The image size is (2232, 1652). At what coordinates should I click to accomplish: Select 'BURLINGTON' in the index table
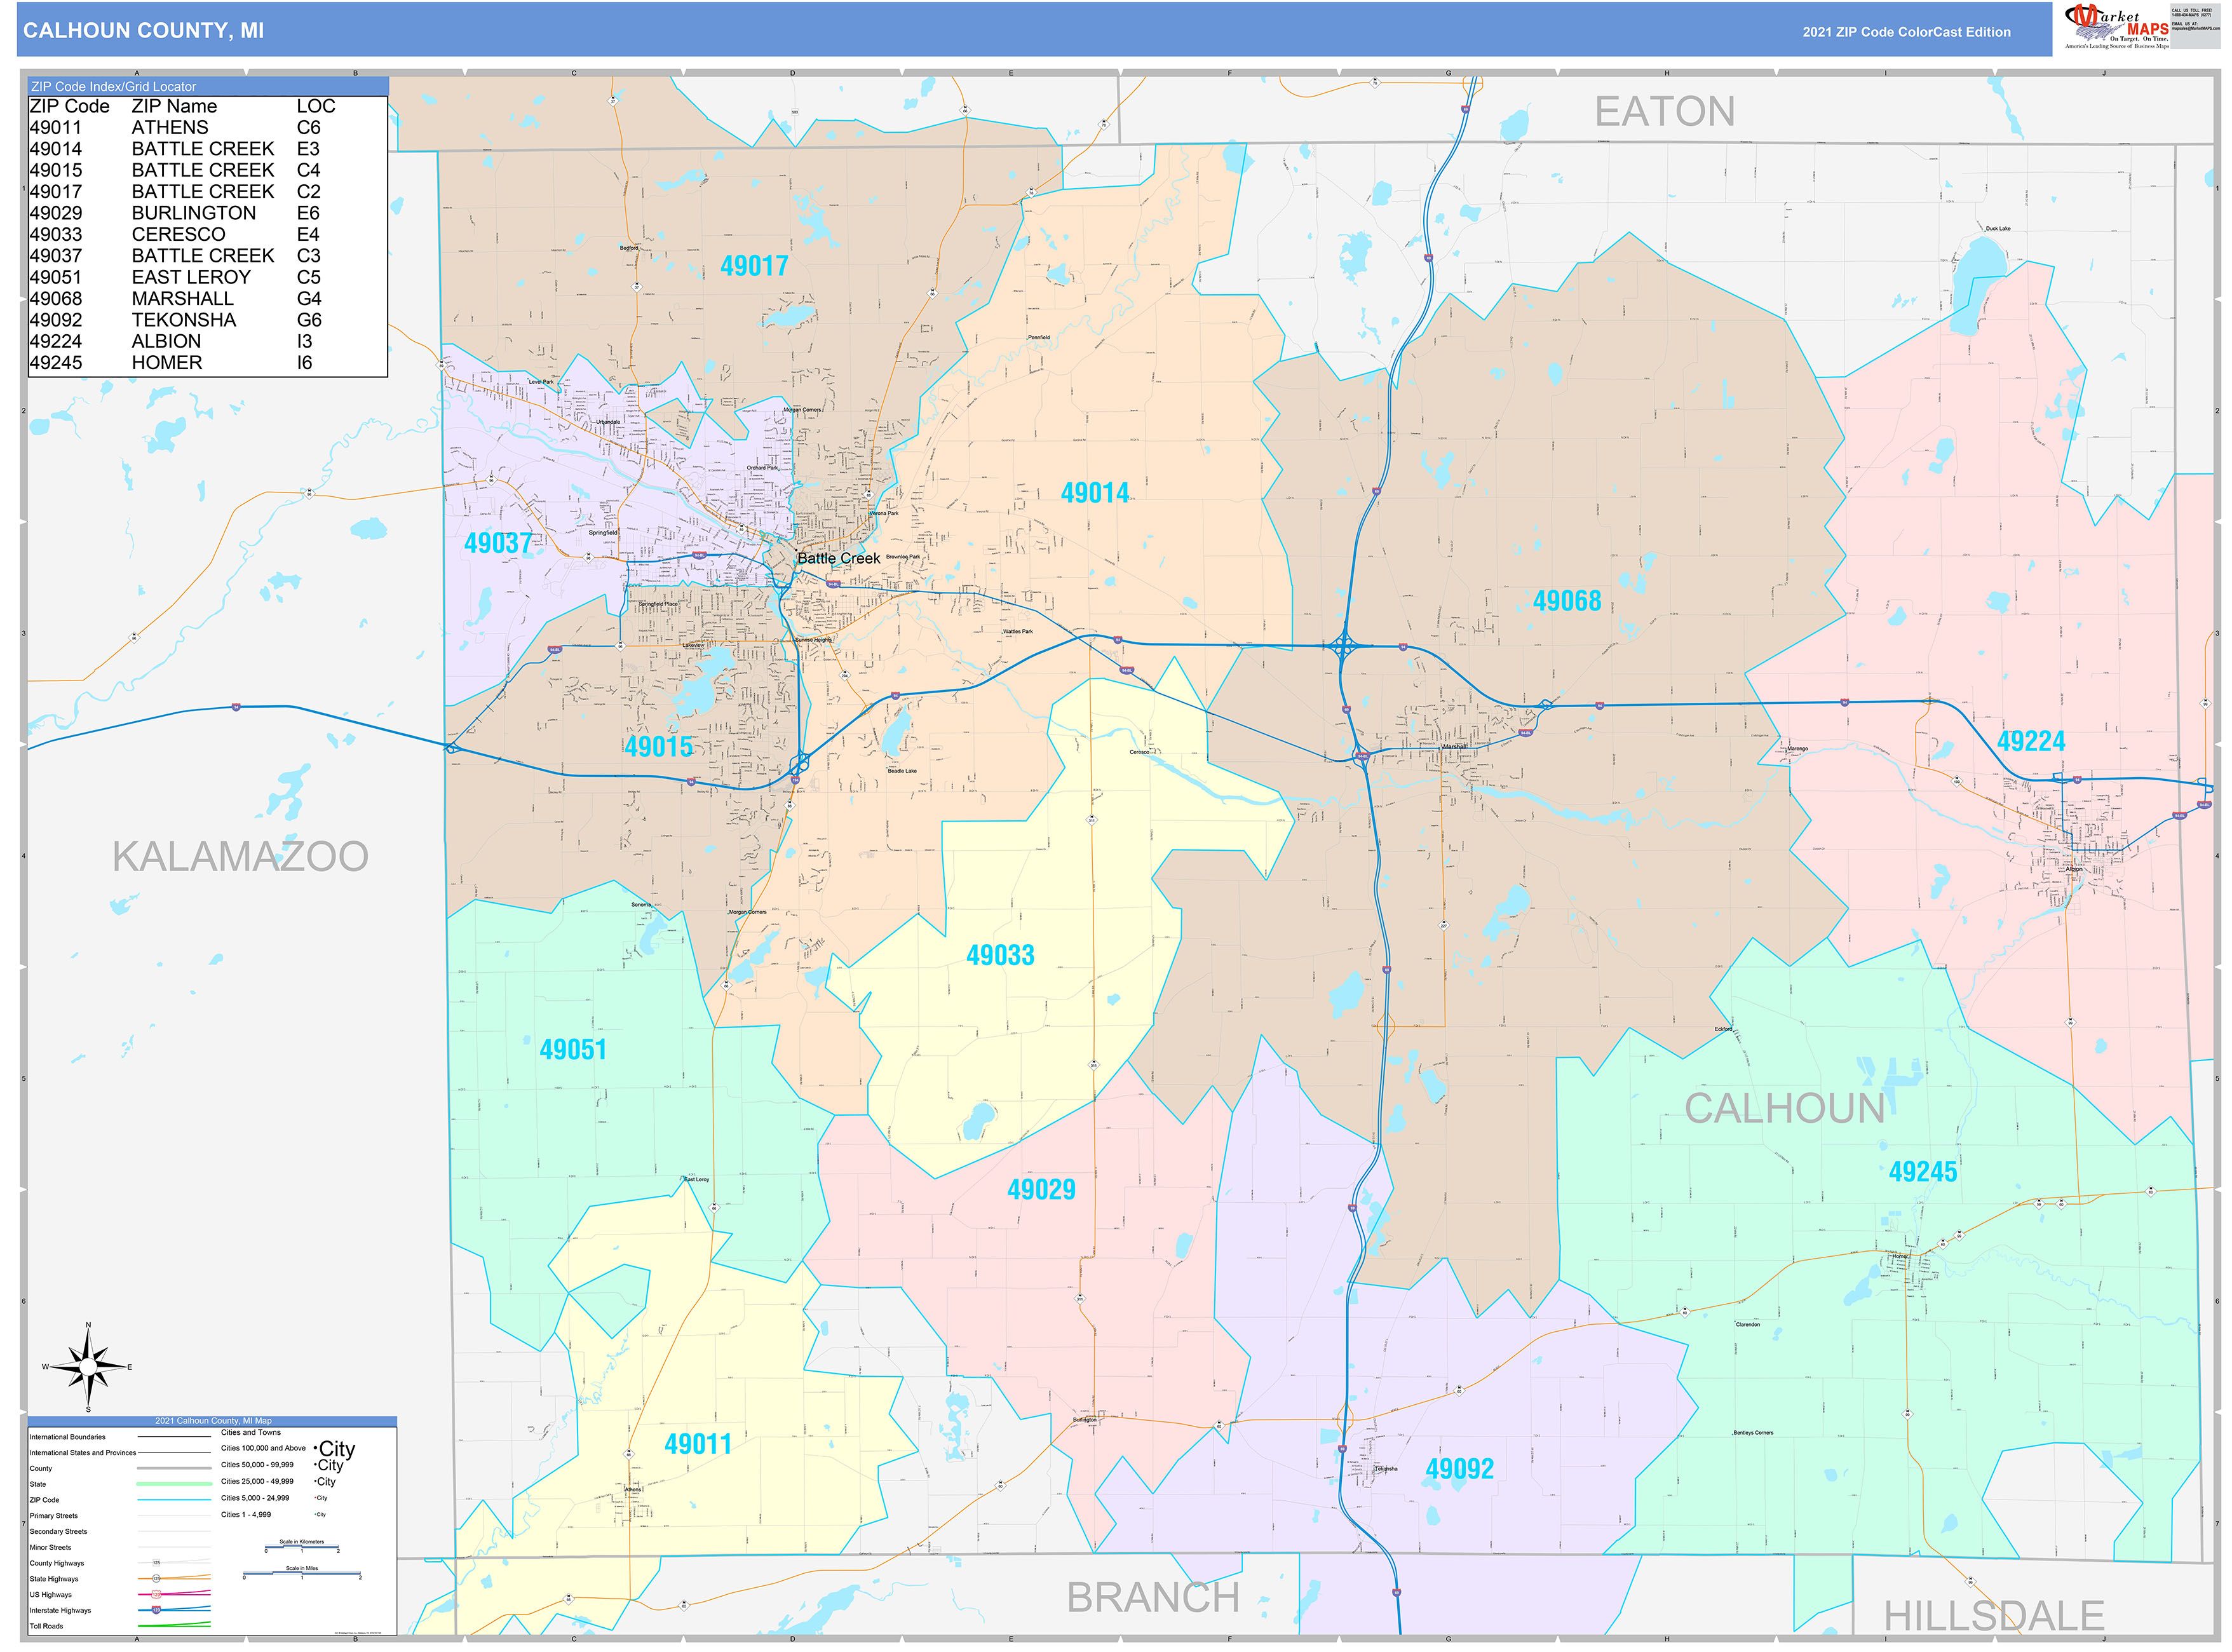pos(193,213)
